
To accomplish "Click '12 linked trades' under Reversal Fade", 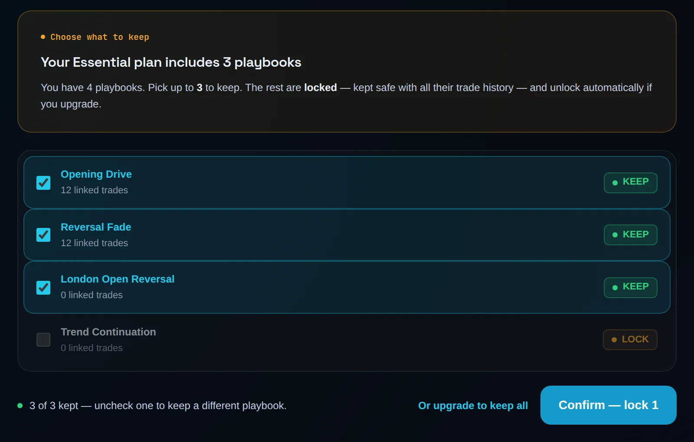I will click(x=94, y=243).
